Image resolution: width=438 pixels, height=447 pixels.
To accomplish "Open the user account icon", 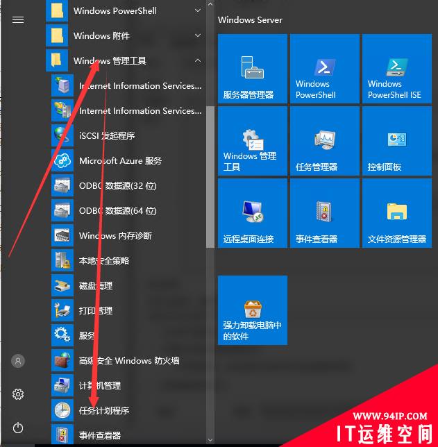I will pos(18,361).
